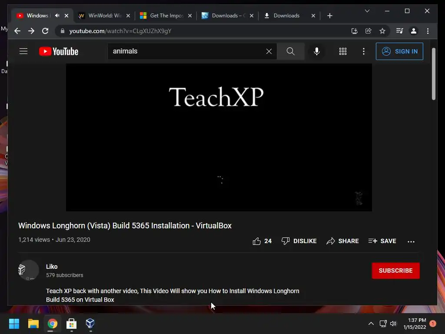Viewport: 445px width, 334px height.
Task: Go forward with browser forward arrow
Action: 31,31
